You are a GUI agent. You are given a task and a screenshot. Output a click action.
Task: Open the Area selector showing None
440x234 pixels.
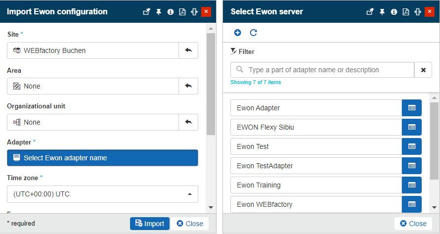pyautogui.click(x=93, y=86)
